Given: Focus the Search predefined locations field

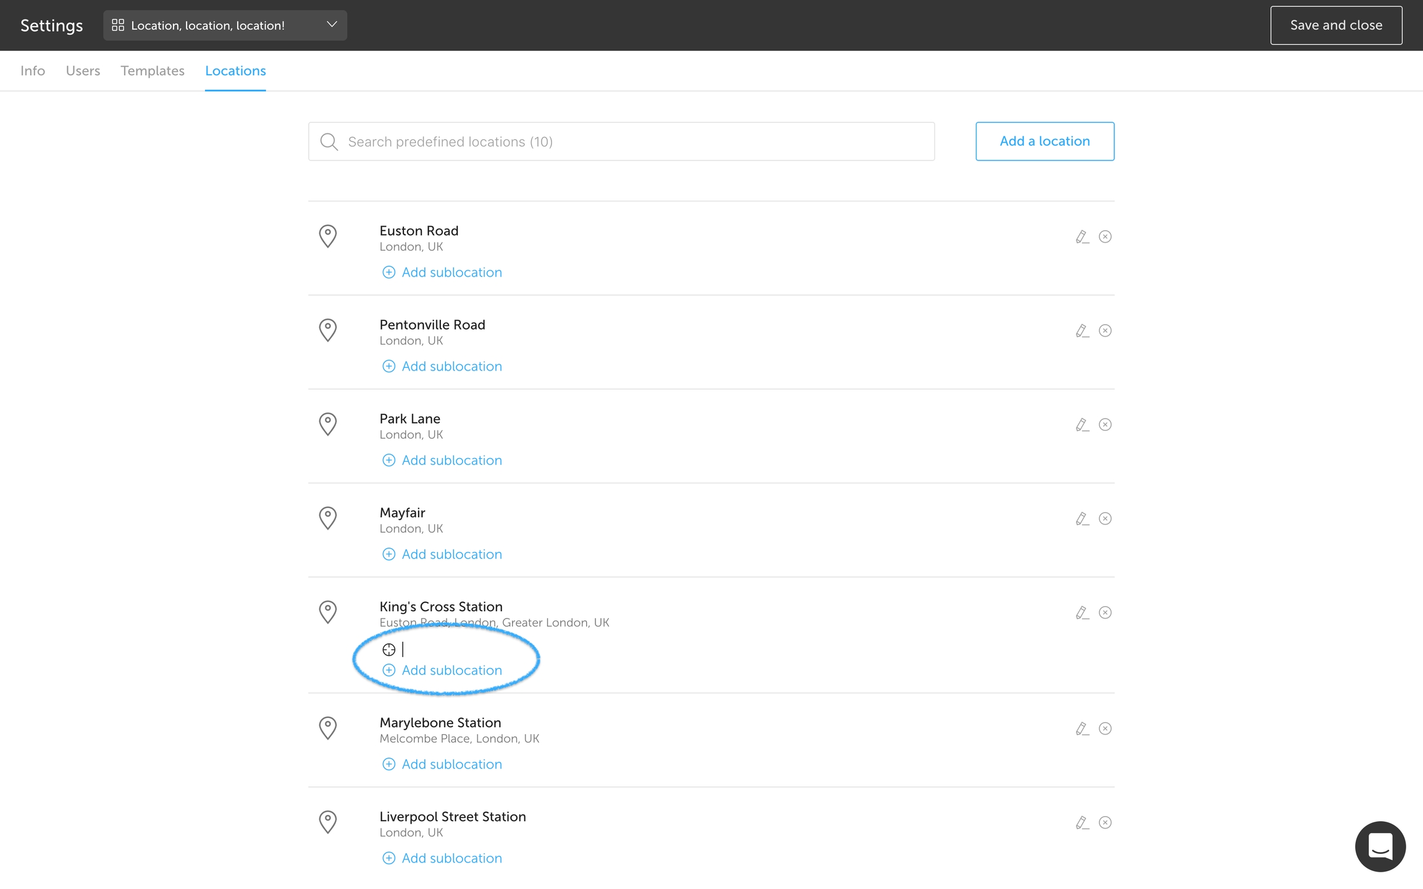Looking at the screenshot, I should click(x=621, y=142).
